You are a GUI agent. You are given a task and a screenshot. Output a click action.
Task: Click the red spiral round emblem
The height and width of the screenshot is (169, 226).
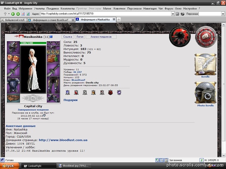coord(180,36)
